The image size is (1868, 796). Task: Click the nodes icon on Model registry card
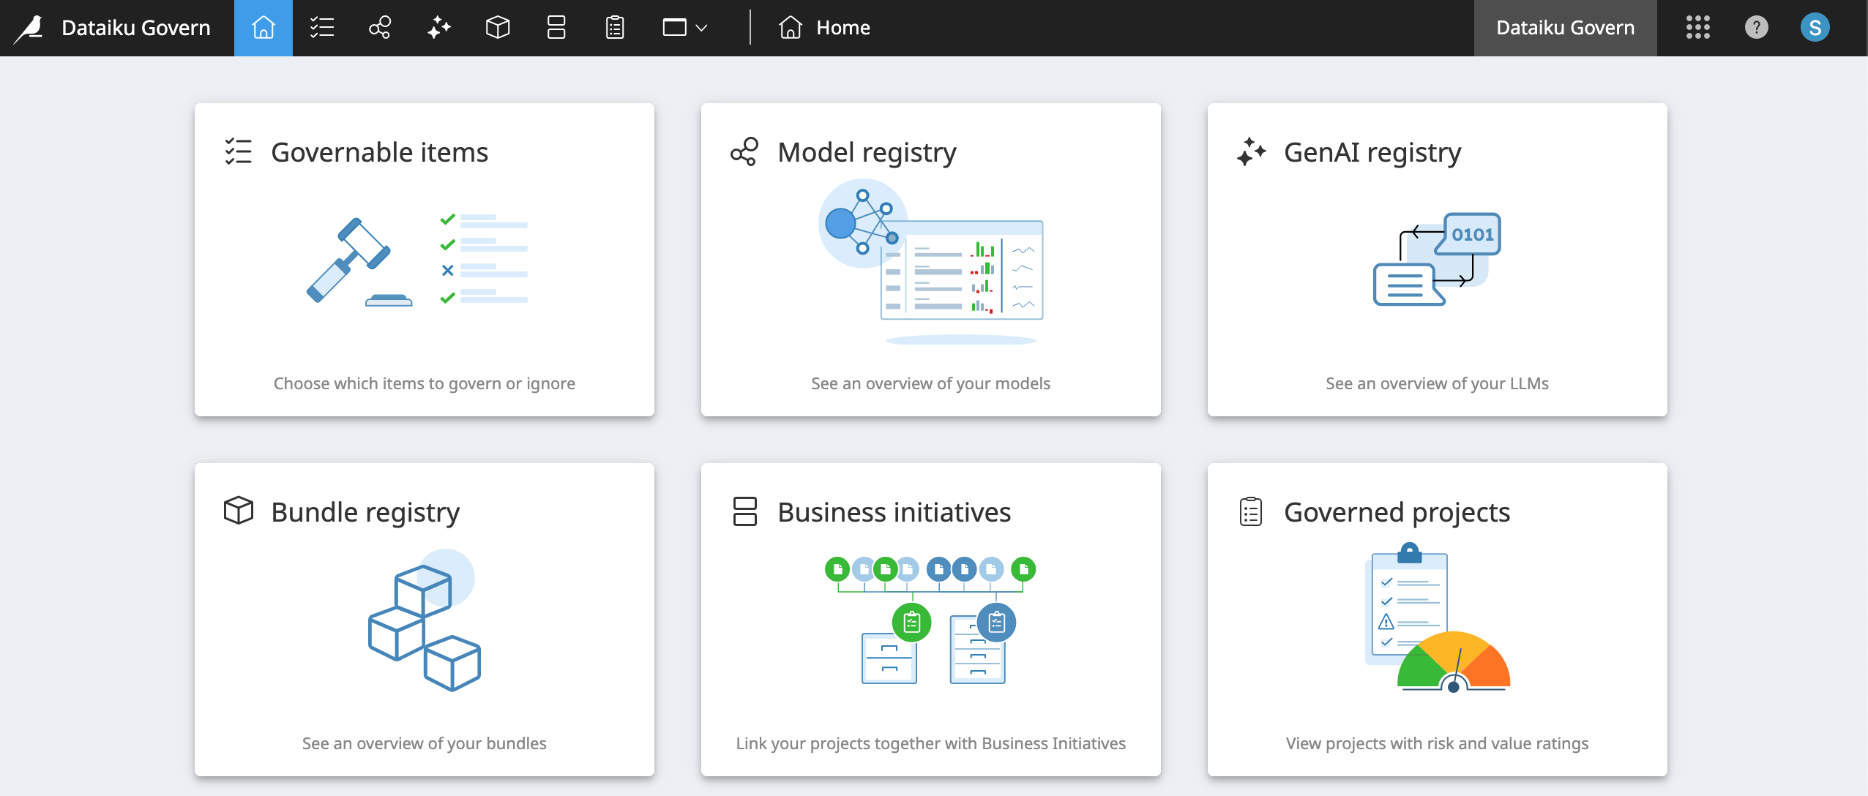pos(744,151)
